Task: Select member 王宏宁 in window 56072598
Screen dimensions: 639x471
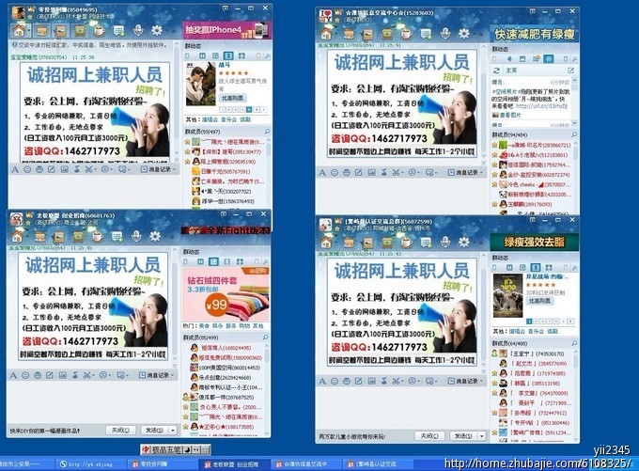Action: click(538, 354)
